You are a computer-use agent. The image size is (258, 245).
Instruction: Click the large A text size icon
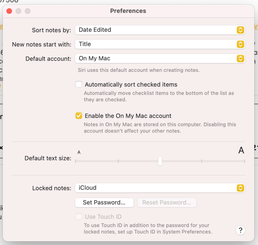tap(241, 150)
